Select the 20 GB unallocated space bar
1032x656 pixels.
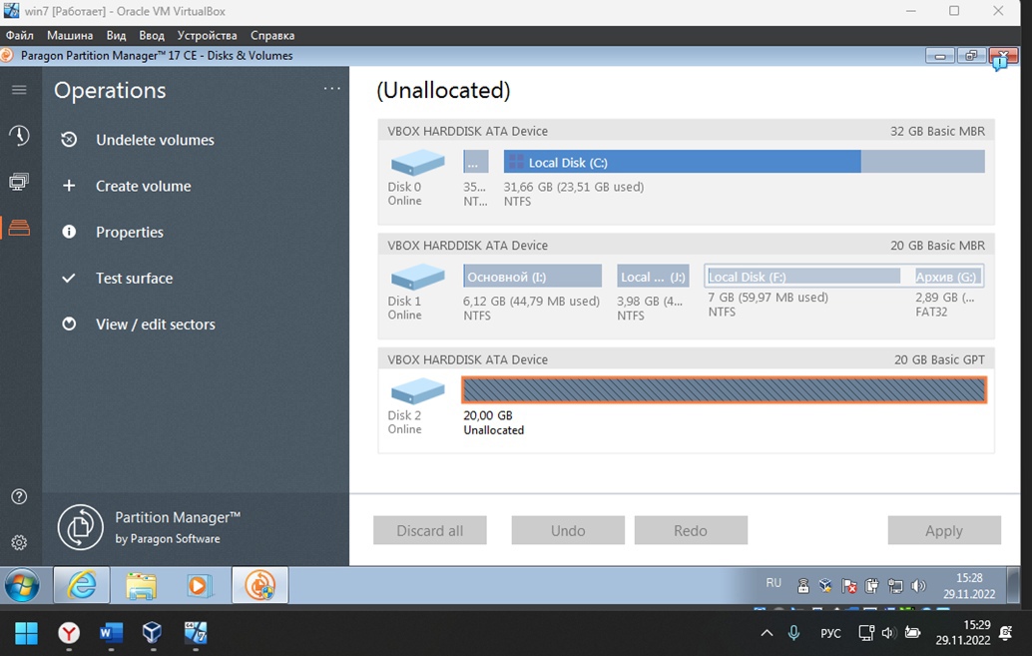pyautogui.click(x=724, y=390)
